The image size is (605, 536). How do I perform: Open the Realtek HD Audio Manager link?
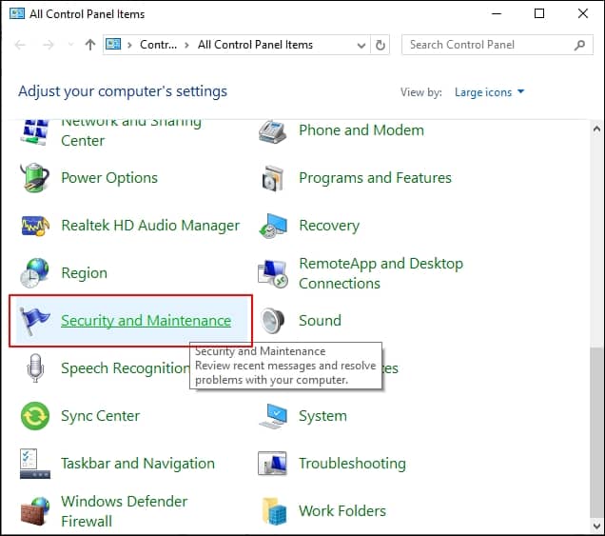point(150,226)
